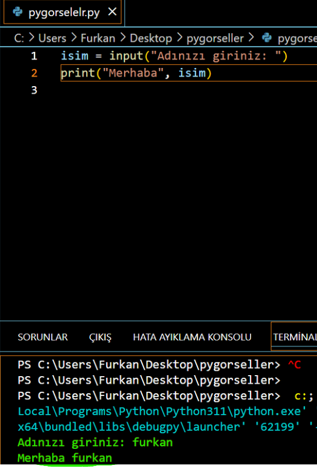This screenshot has height=467, width=317.
Task: Click the chevron between Users and Furkan
Action: click(74, 38)
